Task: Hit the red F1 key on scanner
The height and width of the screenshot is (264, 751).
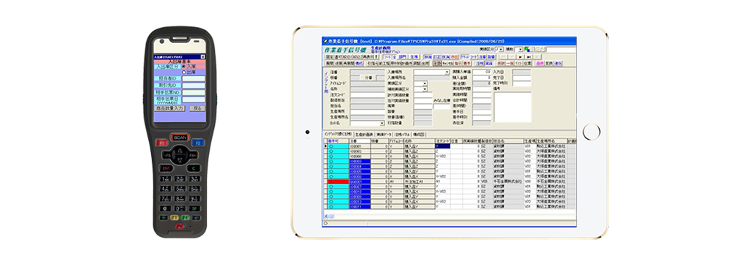Action: (162, 143)
